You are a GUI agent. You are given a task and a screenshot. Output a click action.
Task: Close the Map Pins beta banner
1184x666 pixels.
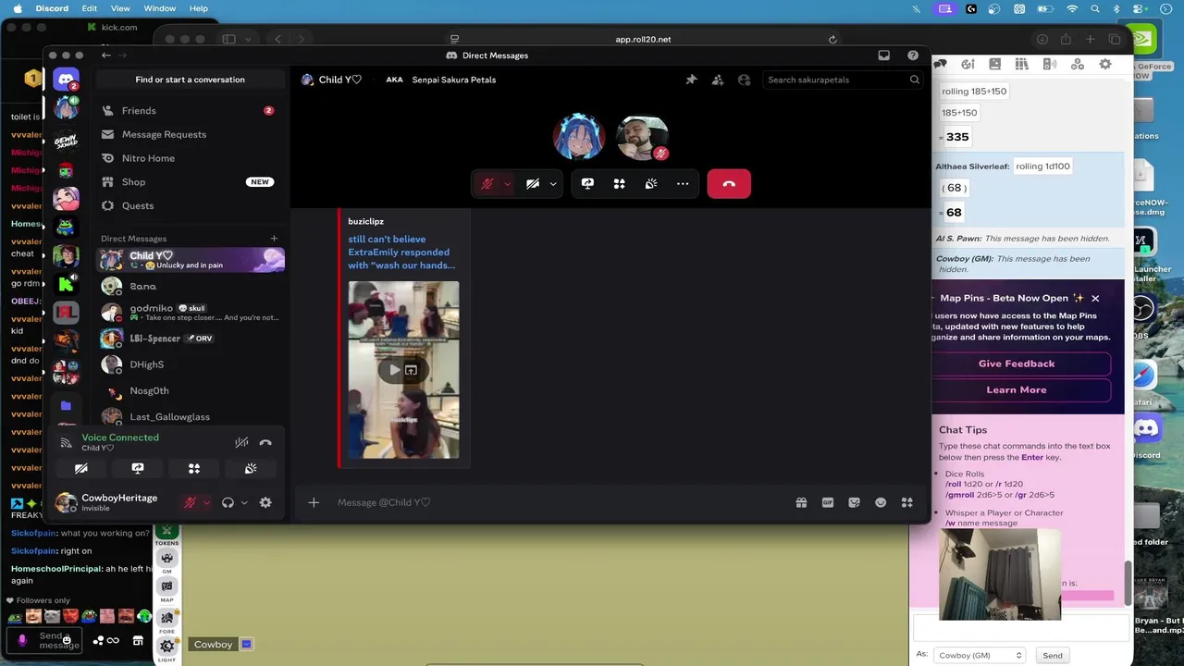pos(1095,298)
